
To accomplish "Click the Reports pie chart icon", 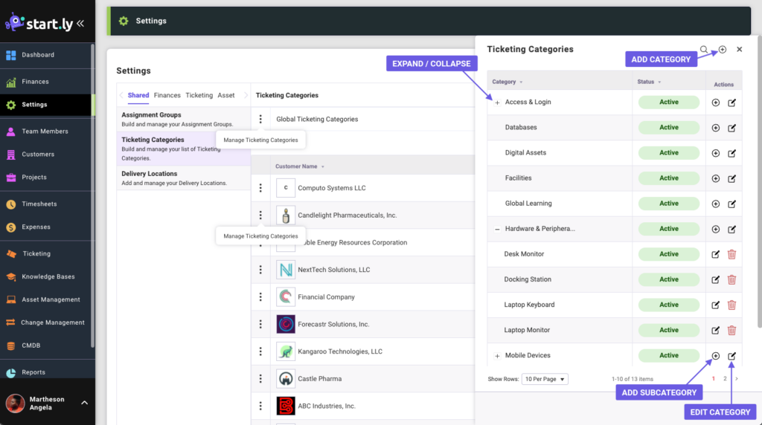I will (x=10, y=372).
